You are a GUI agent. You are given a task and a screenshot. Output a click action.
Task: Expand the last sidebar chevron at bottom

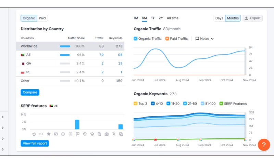point(3,149)
